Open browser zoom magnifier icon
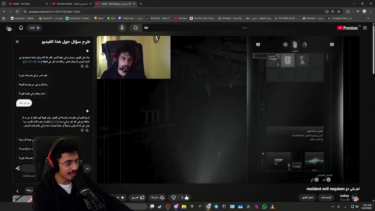 (333, 11)
